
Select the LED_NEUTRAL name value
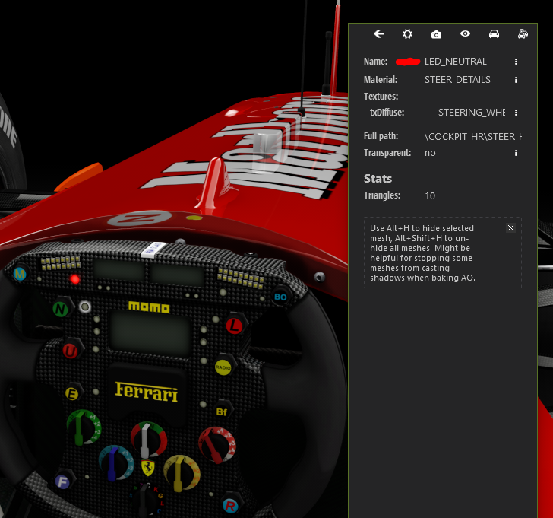coord(455,62)
